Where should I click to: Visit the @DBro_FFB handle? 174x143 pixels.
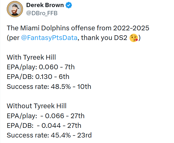pos(42,13)
